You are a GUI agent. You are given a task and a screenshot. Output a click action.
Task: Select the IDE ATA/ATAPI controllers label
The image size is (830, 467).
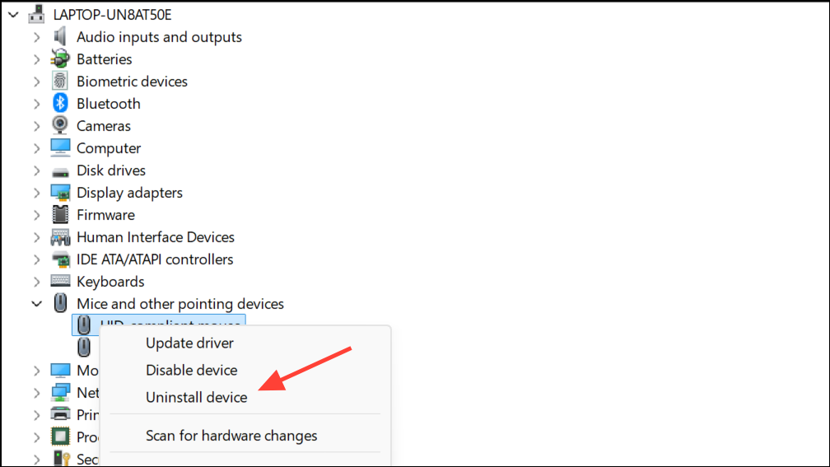155,259
